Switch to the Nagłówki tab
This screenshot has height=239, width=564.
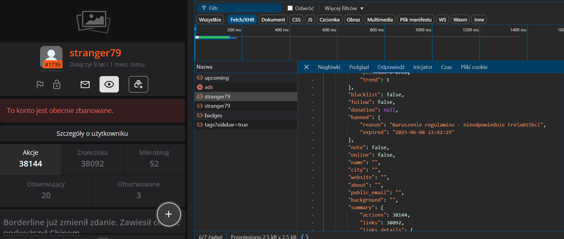pos(329,67)
